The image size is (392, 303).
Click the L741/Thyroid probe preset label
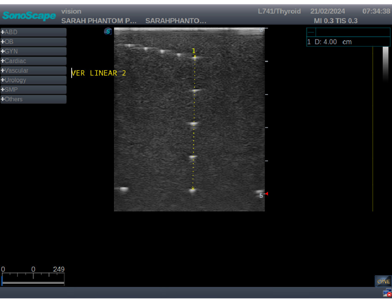click(x=279, y=11)
